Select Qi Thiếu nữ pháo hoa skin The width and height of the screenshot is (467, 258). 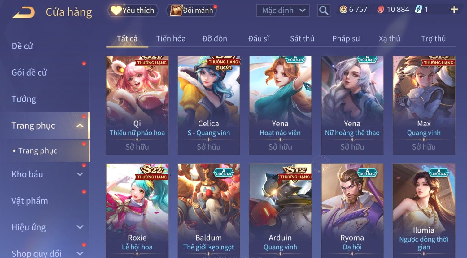tap(137, 105)
